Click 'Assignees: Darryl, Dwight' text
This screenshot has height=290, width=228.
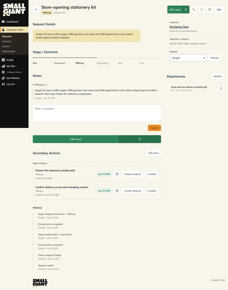click(x=47, y=195)
